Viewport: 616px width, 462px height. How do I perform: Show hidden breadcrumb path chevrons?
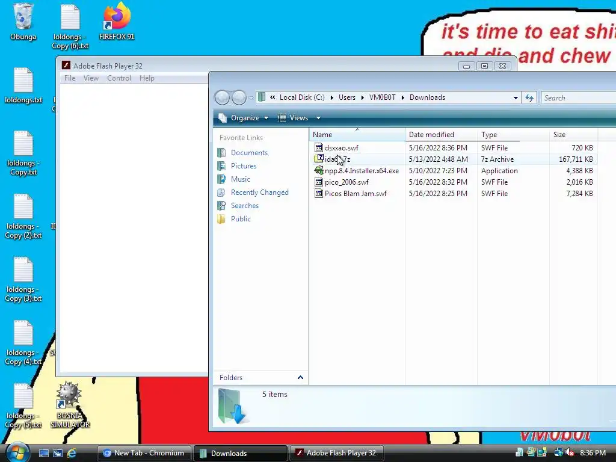click(x=273, y=97)
